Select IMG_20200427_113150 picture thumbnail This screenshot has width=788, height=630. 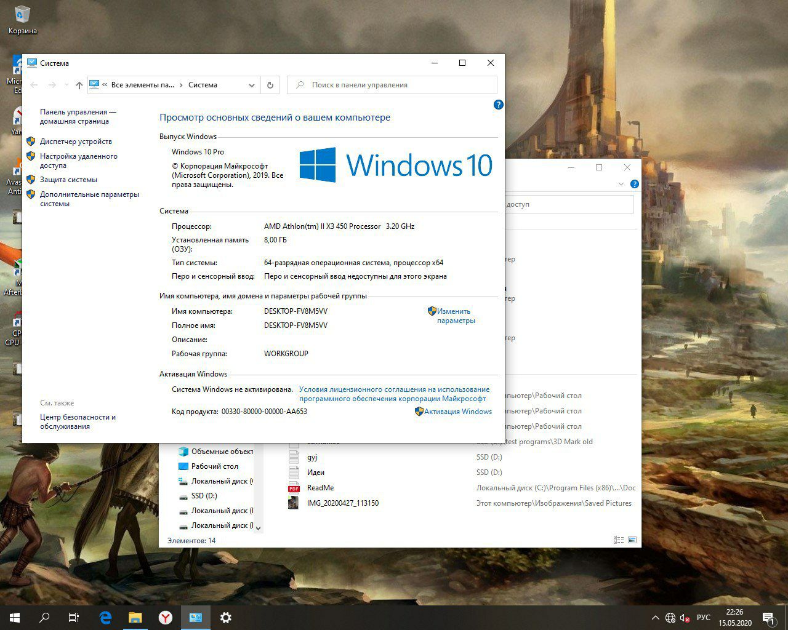click(x=294, y=503)
